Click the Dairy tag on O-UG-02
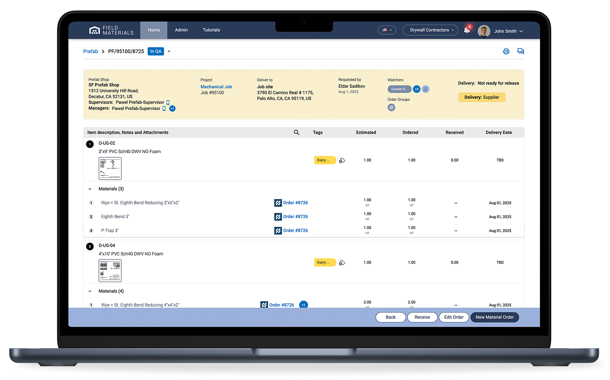Screen dimensions: 610x380 coord(325,161)
